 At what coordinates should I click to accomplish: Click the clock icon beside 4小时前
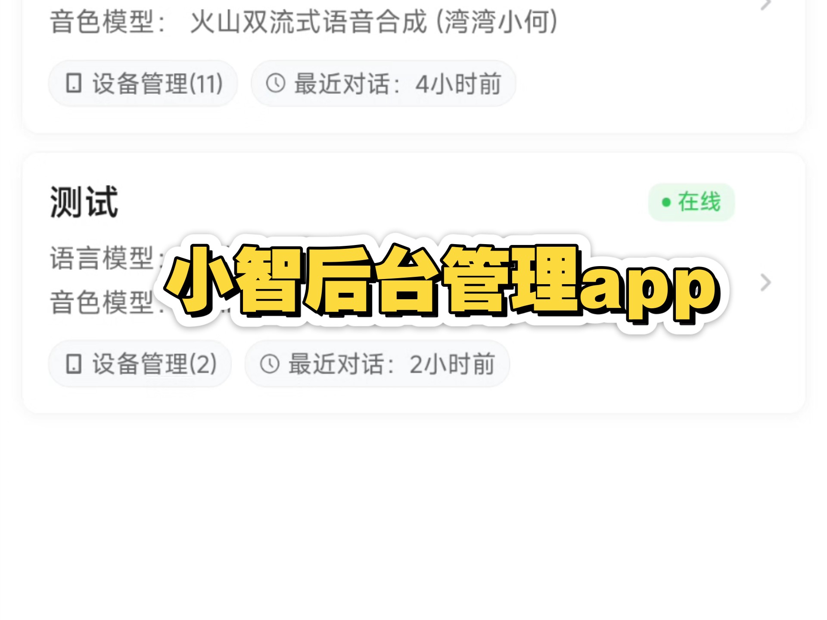[276, 83]
